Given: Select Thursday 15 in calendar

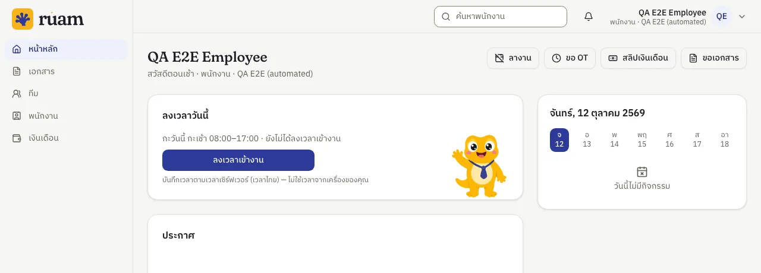Looking at the screenshot, I should point(642,140).
